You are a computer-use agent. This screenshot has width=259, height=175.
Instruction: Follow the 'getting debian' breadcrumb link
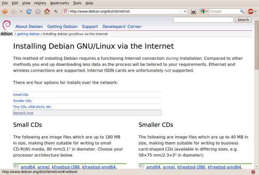point(28,34)
